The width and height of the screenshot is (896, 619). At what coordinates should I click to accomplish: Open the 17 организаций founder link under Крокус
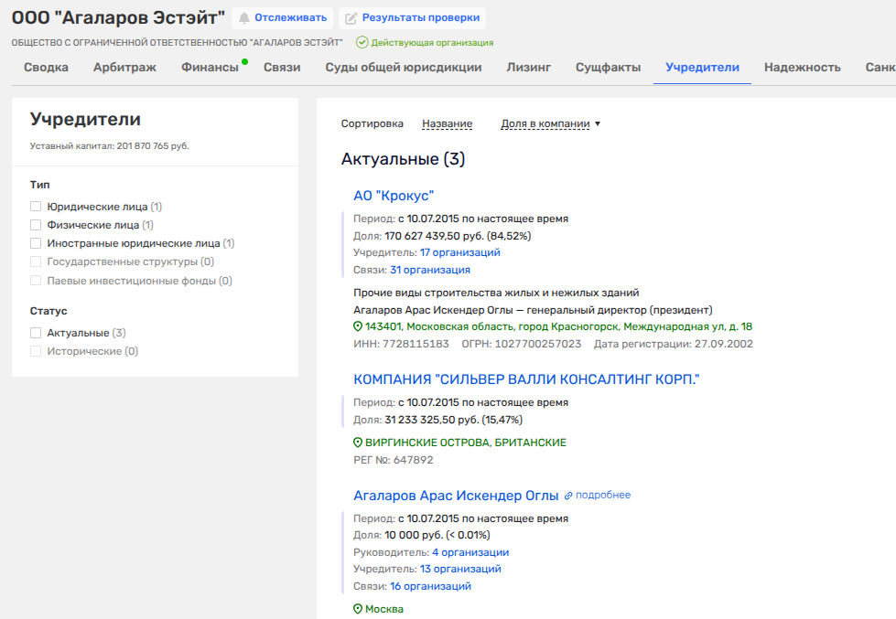click(x=460, y=252)
